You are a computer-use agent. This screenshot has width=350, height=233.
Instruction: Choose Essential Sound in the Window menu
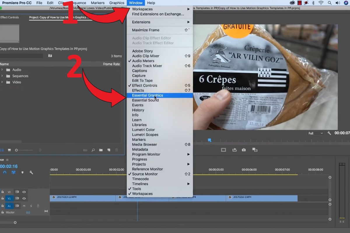[x=160, y=100]
